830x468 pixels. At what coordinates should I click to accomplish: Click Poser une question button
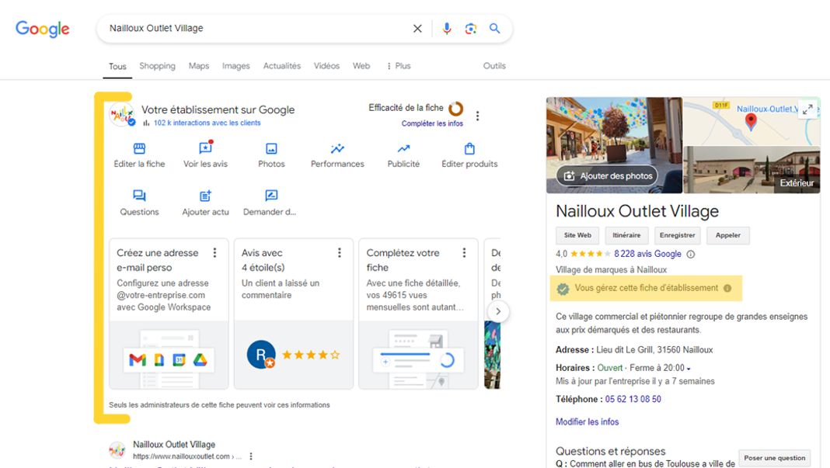pyautogui.click(x=774, y=458)
